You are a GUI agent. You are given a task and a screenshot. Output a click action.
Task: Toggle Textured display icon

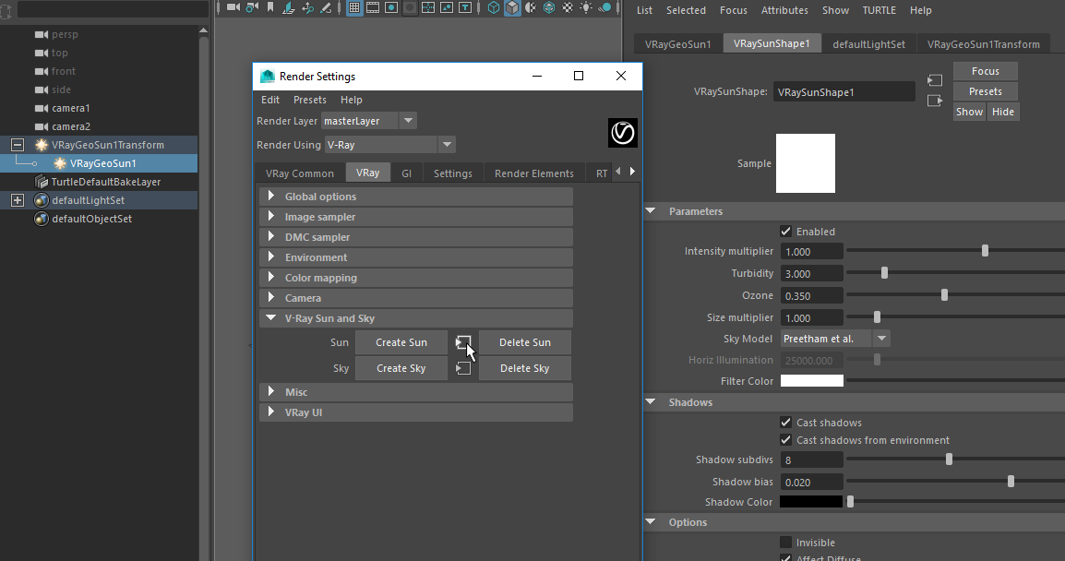[x=568, y=7]
